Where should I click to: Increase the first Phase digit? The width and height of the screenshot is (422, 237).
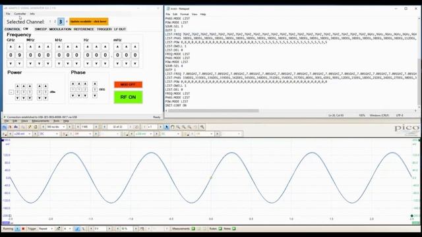pyautogui.click(x=73, y=84)
